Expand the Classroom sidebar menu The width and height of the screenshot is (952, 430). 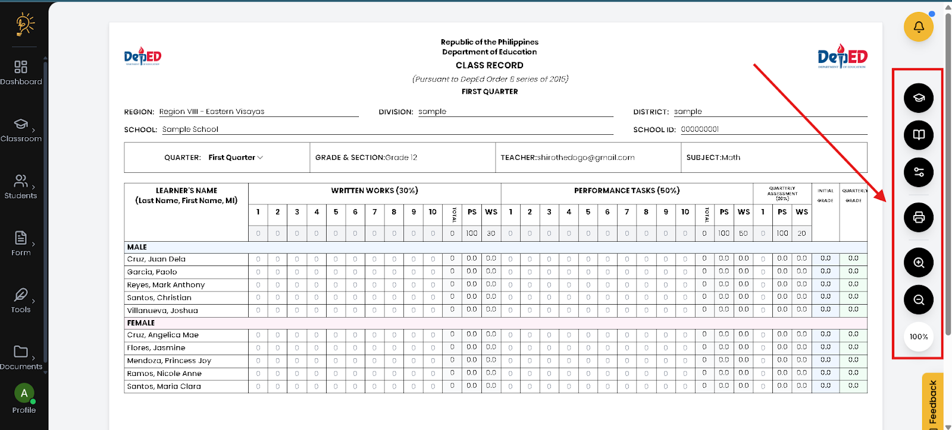(x=21, y=129)
